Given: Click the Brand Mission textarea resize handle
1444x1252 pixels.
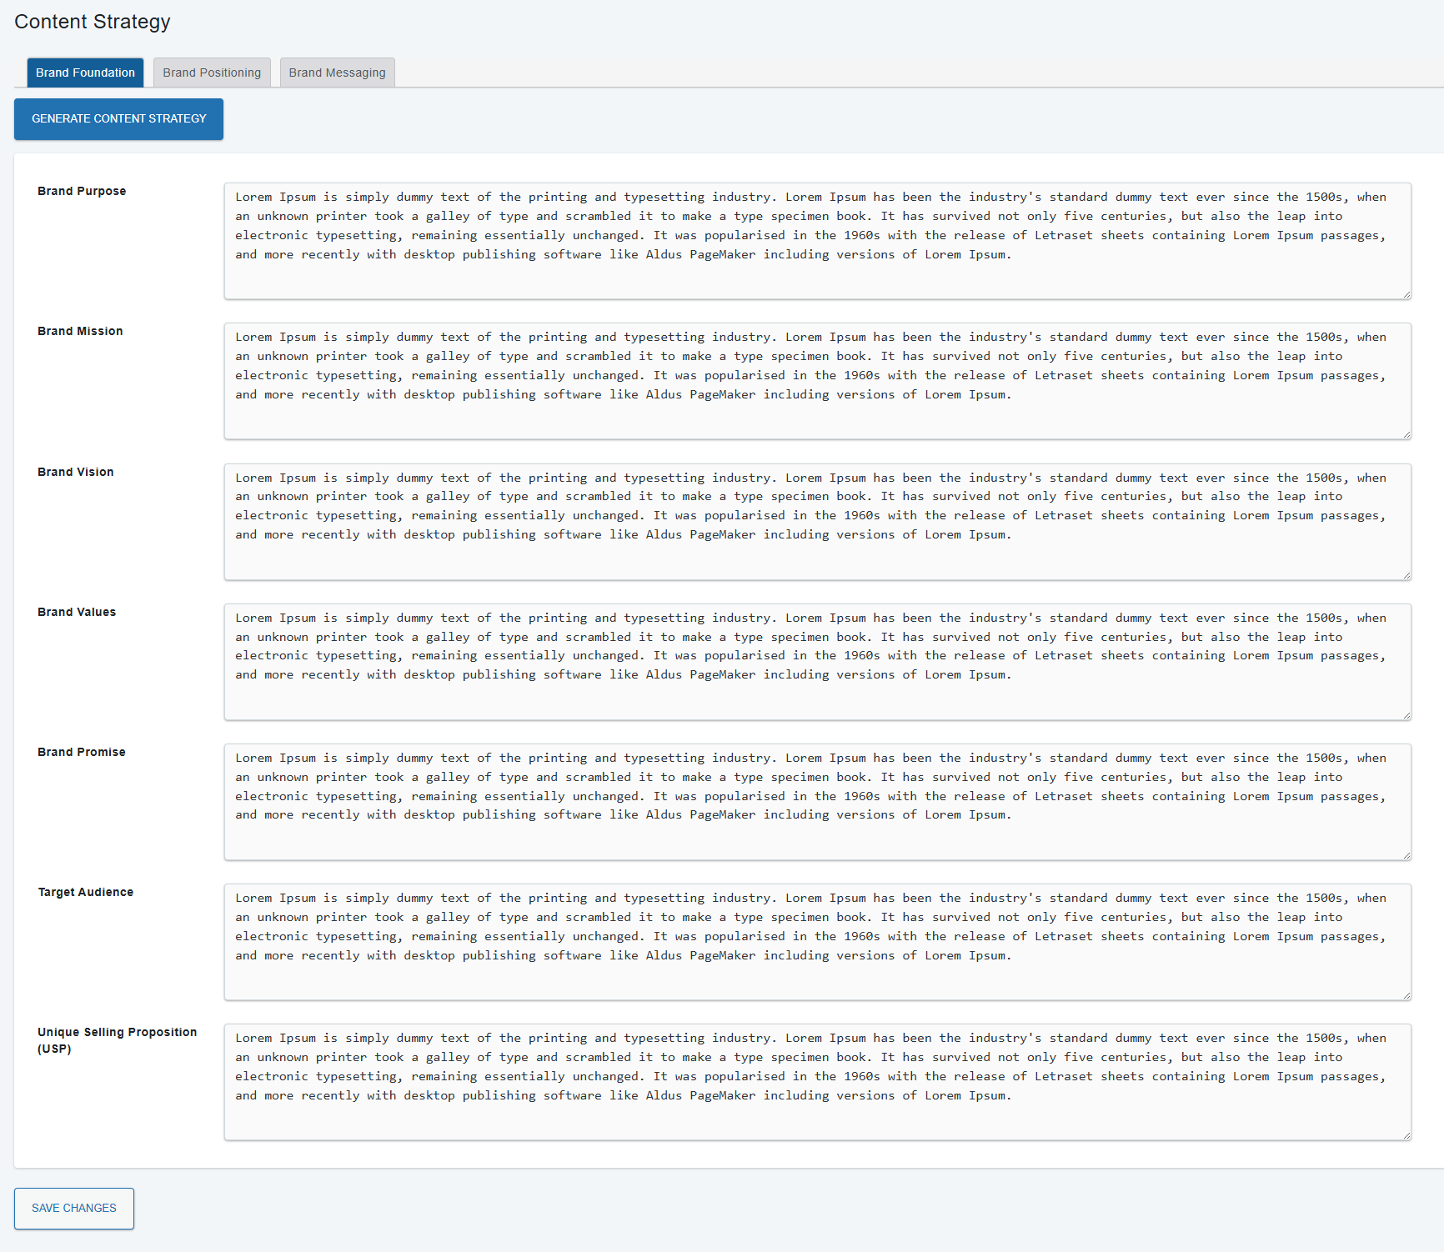Looking at the screenshot, I should 1406,434.
